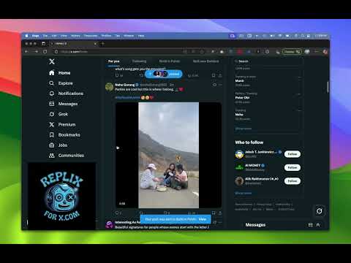This screenshot has width=351, height=263.
Task: Click Show more under the trends list
Action: [x=244, y=129]
